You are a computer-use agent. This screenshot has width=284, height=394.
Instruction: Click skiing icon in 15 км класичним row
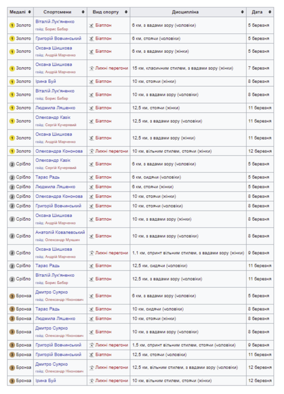point(91,68)
